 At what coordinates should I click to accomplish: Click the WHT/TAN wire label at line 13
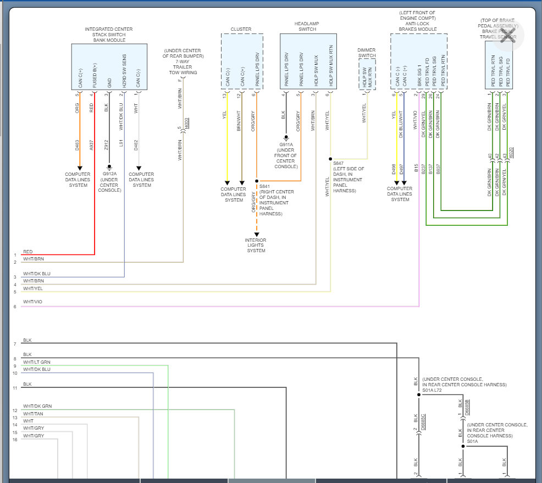coord(33,414)
